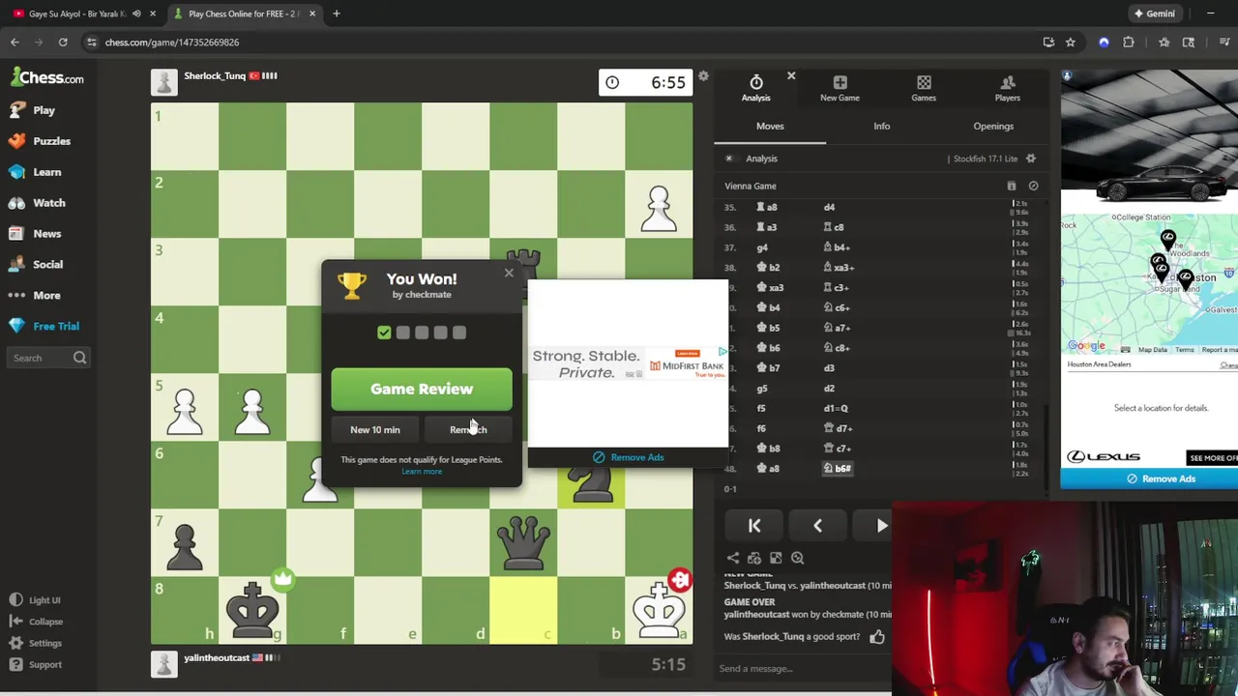Expand the More menu in sidebar
The height and width of the screenshot is (696, 1238).
36,295
